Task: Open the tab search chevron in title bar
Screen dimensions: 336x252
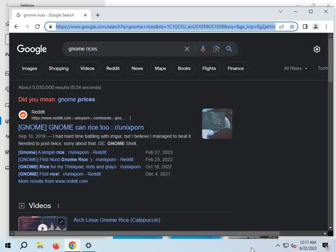Action: pyautogui.click(x=281, y=11)
